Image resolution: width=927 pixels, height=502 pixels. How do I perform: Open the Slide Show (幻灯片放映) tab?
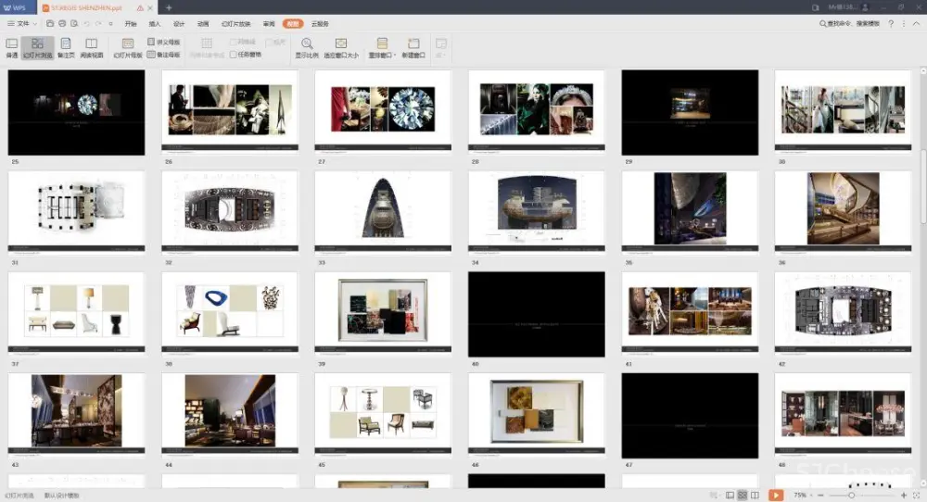click(x=235, y=23)
